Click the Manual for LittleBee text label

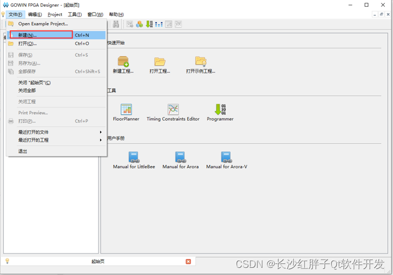134,166
